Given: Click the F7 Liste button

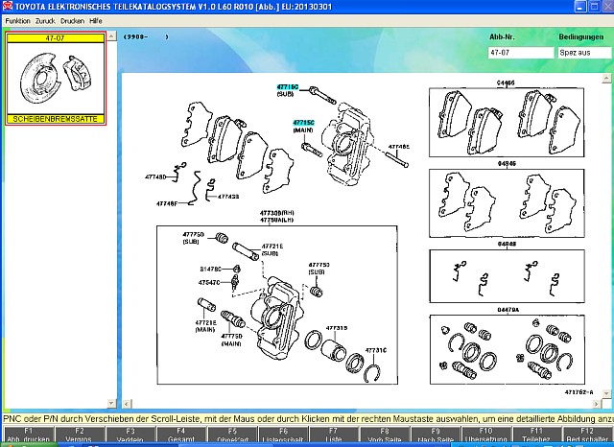Looking at the screenshot, I should pyautogui.click(x=333, y=435).
